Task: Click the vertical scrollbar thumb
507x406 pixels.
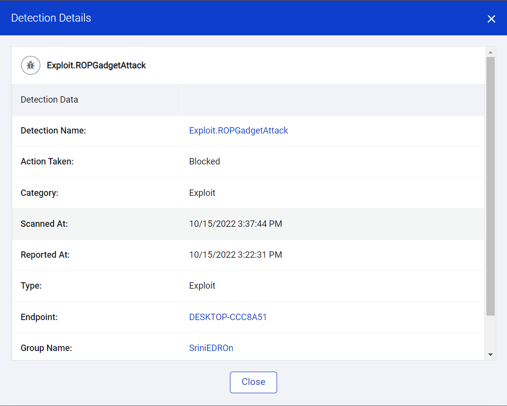Action: 490,187
